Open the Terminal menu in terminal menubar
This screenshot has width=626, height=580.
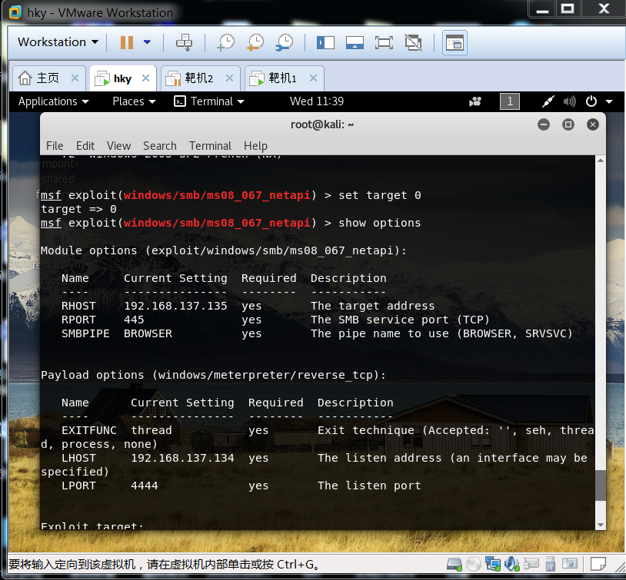[210, 146]
